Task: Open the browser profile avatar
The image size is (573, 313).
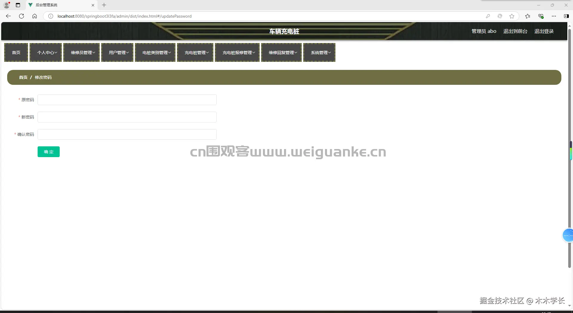Action: click(x=7, y=5)
